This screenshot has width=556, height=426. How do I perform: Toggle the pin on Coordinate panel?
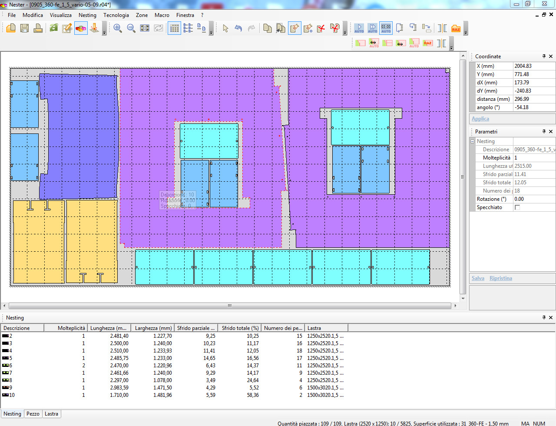(x=544, y=56)
